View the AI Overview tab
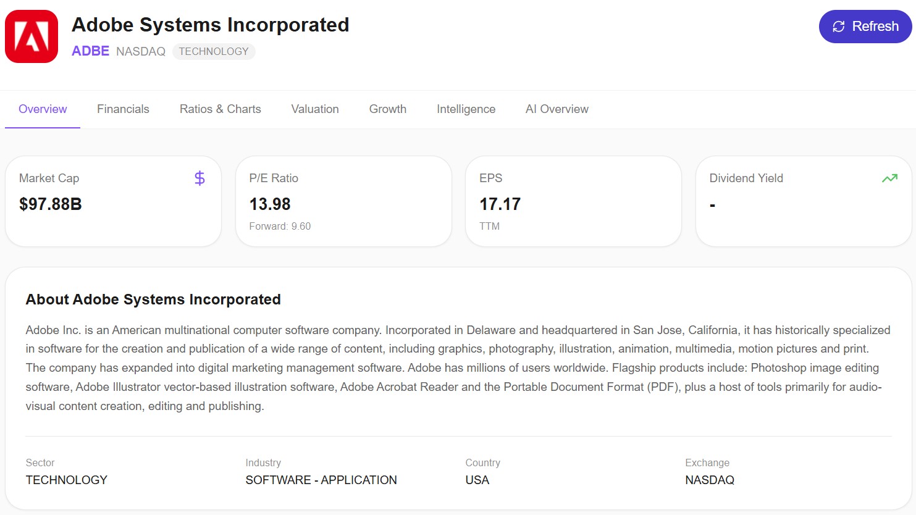This screenshot has height=515, width=916. tap(557, 109)
